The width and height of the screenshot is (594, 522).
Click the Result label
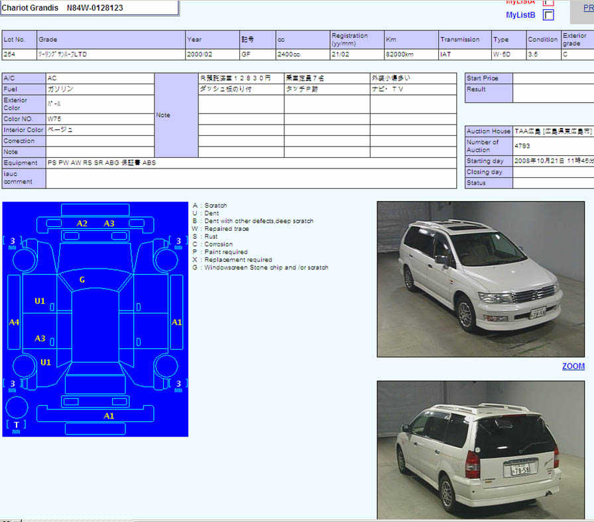(x=476, y=89)
